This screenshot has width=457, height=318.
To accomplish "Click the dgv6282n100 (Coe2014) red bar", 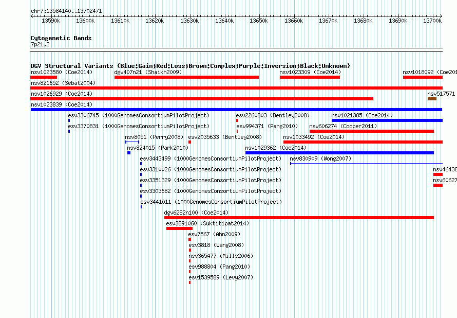I will 299,218.
